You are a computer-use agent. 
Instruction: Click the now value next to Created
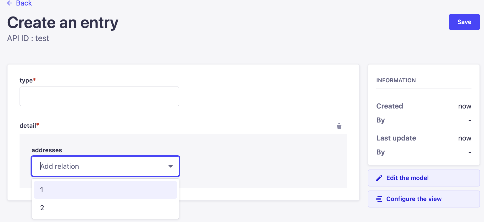[x=465, y=106]
